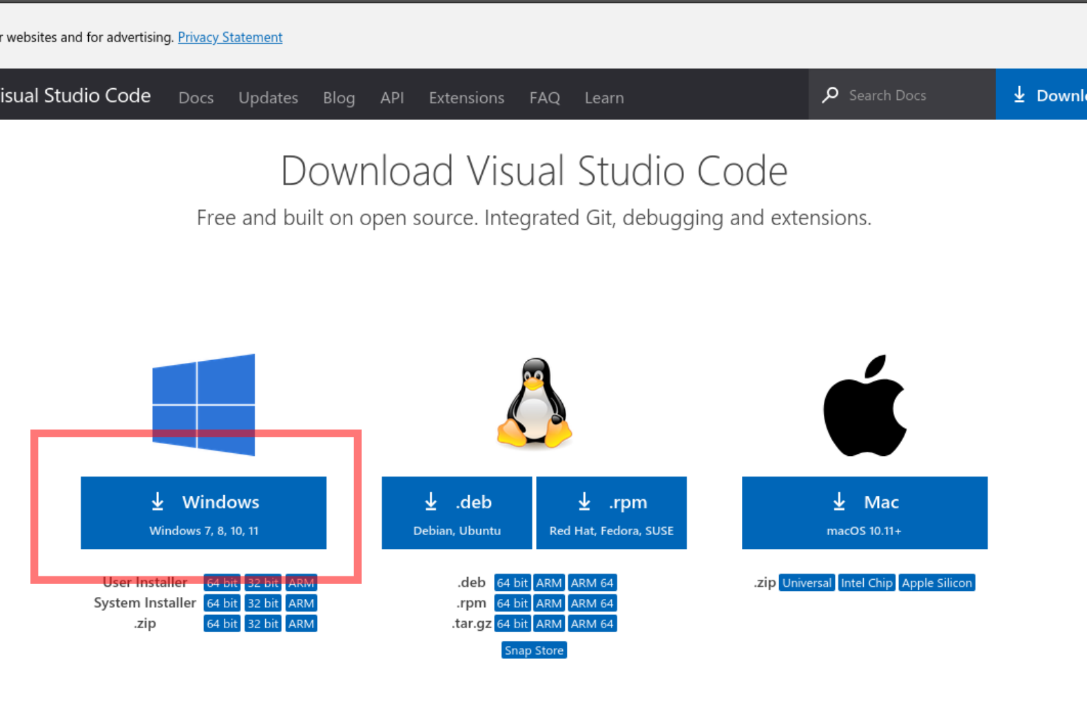The image size is (1087, 721).
Task: Download the .rpm package for Red Hat
Action: pyautogui.click(x=612, y=513)
